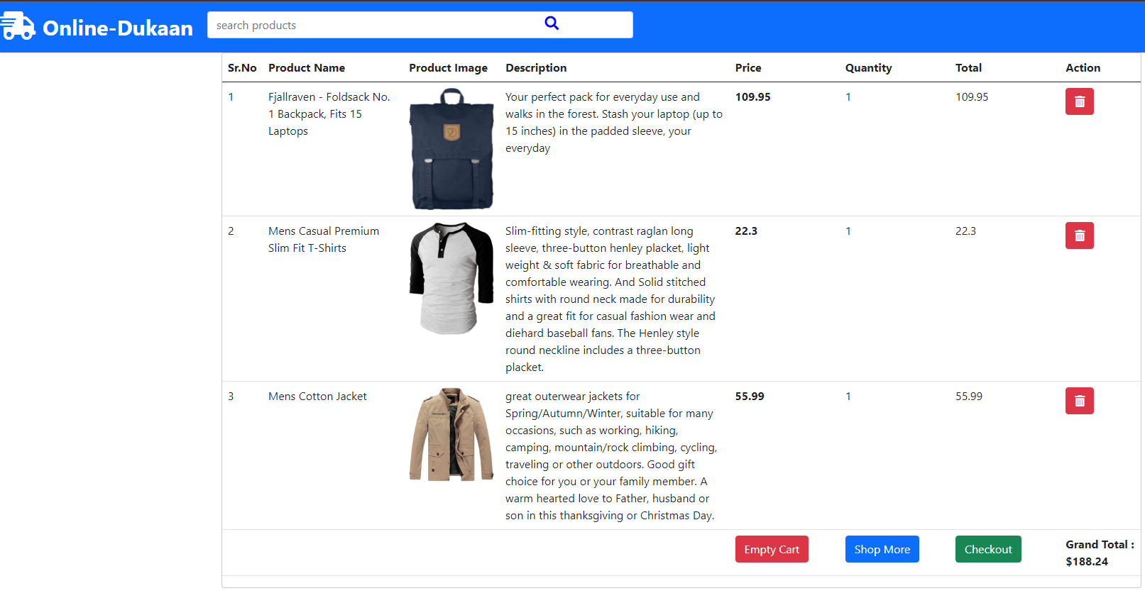
Task: Click the Mens Casual Premium product name
Action: [324, 240]
